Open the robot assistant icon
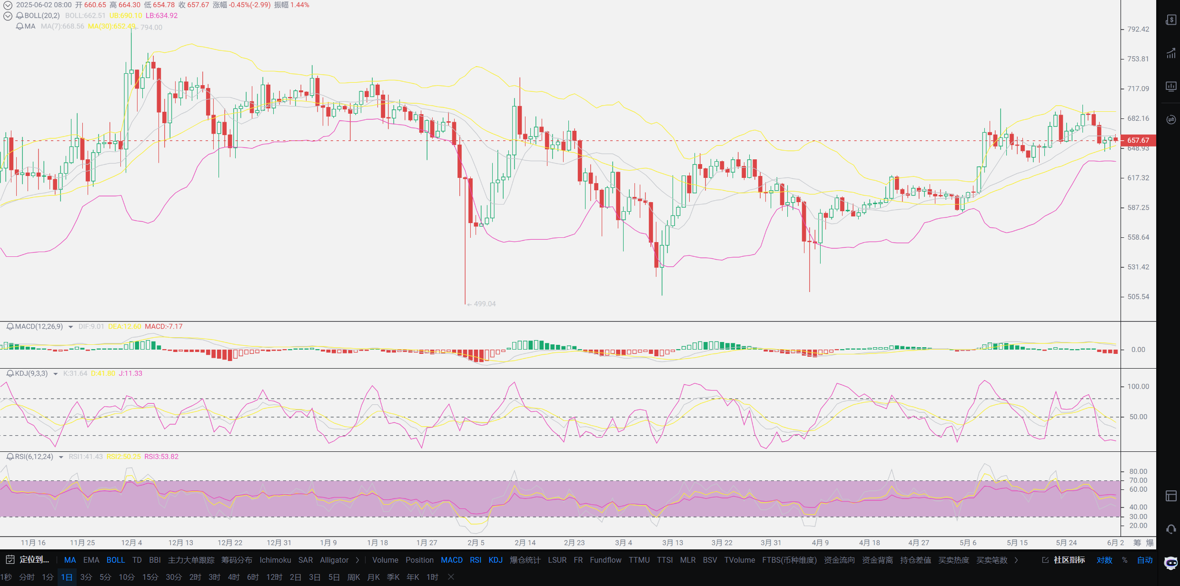This screenshot has height=586, width=1180. coord(1171,563)
